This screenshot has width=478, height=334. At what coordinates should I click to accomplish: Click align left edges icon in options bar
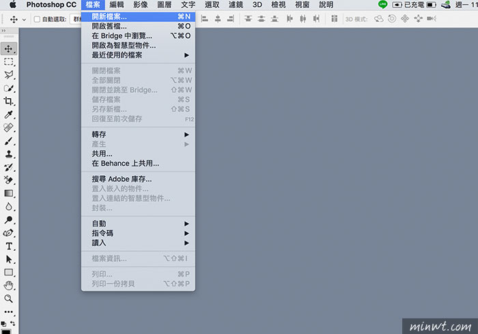click(x=205, y=19)
